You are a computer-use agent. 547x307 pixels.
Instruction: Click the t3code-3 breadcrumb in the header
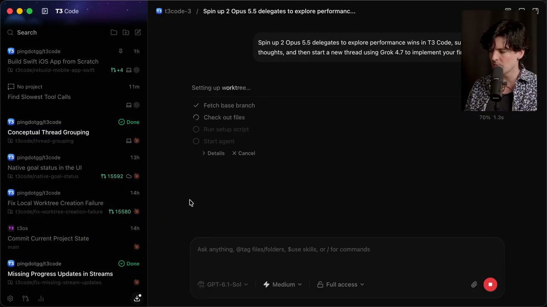tap(174, 11)
